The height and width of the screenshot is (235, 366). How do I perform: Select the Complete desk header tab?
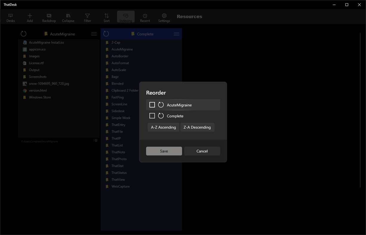[145, 34]
